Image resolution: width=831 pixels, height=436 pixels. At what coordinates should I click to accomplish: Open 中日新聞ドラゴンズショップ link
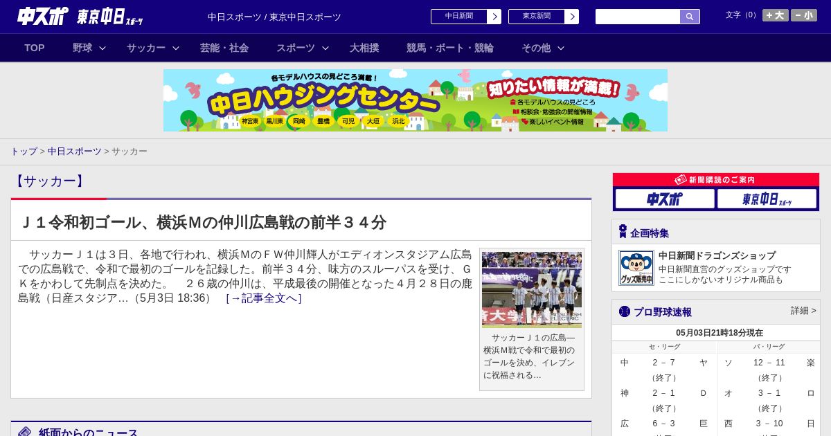pyautogui.click(x=717, y=255)
